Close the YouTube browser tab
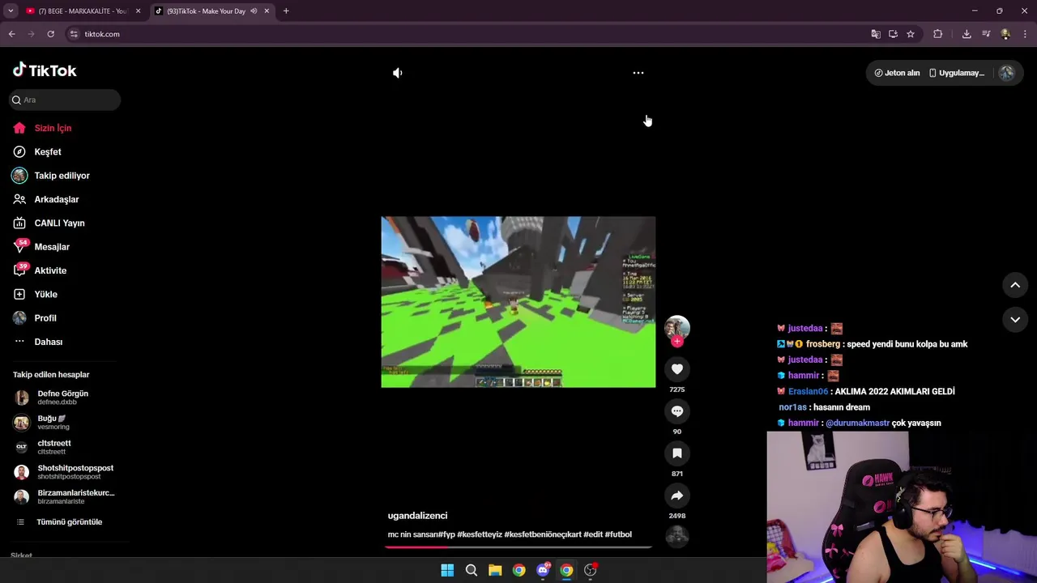The height and width of the screenshot is (583, 1037). point(138,11)
